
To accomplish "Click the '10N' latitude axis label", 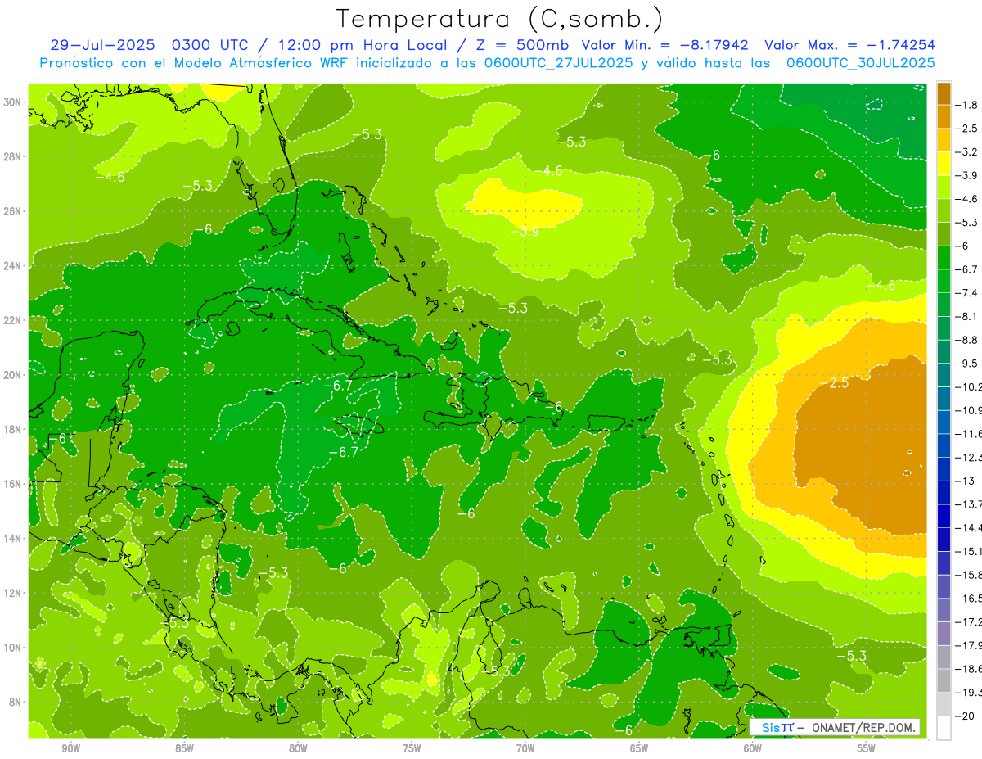I will pyautogui.click(x=13, y=648).
